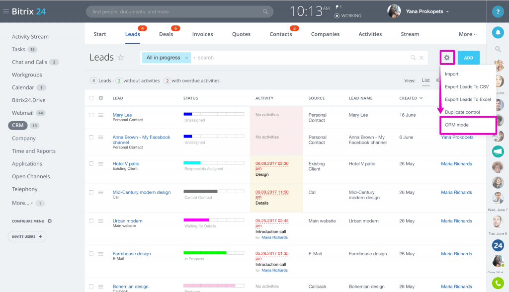Open row actions menu for Anna Brown
This screenshot has width=509, height=292.
coord(100,138)
